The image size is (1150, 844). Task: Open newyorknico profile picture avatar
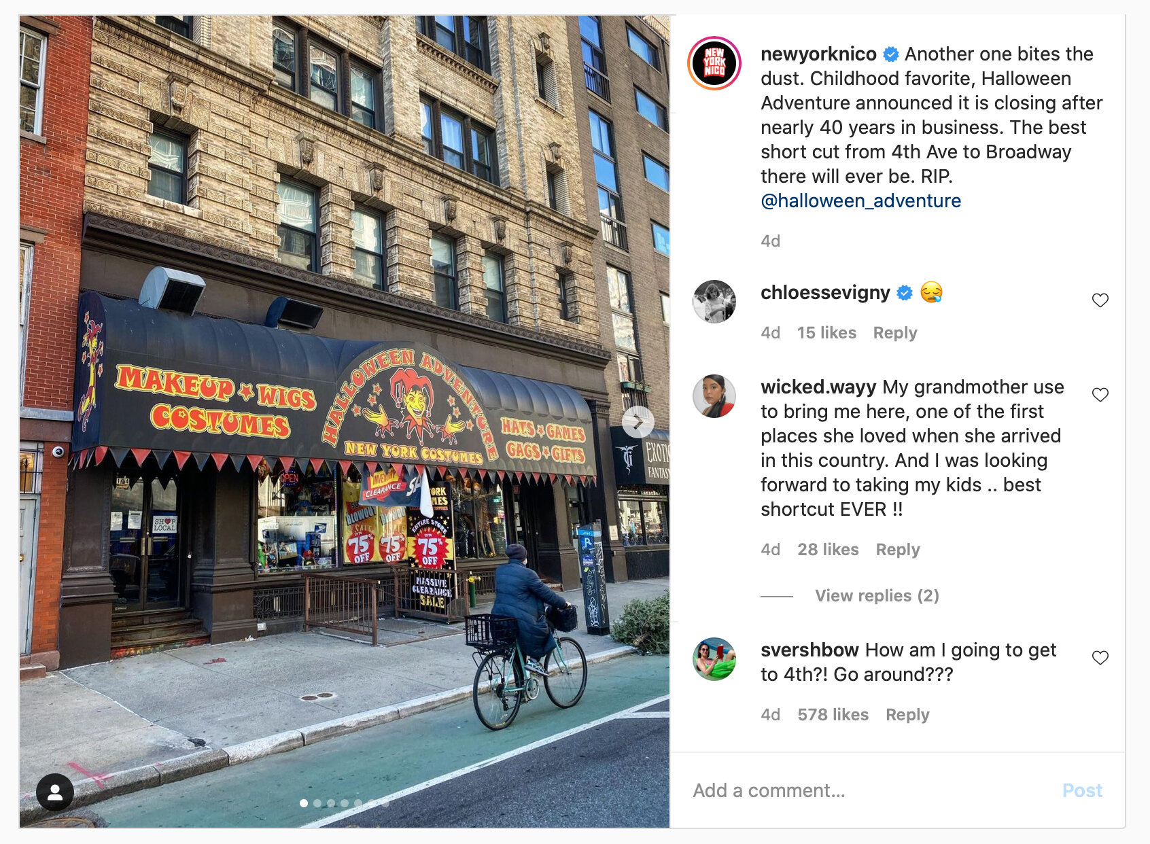tap(714, 63)
